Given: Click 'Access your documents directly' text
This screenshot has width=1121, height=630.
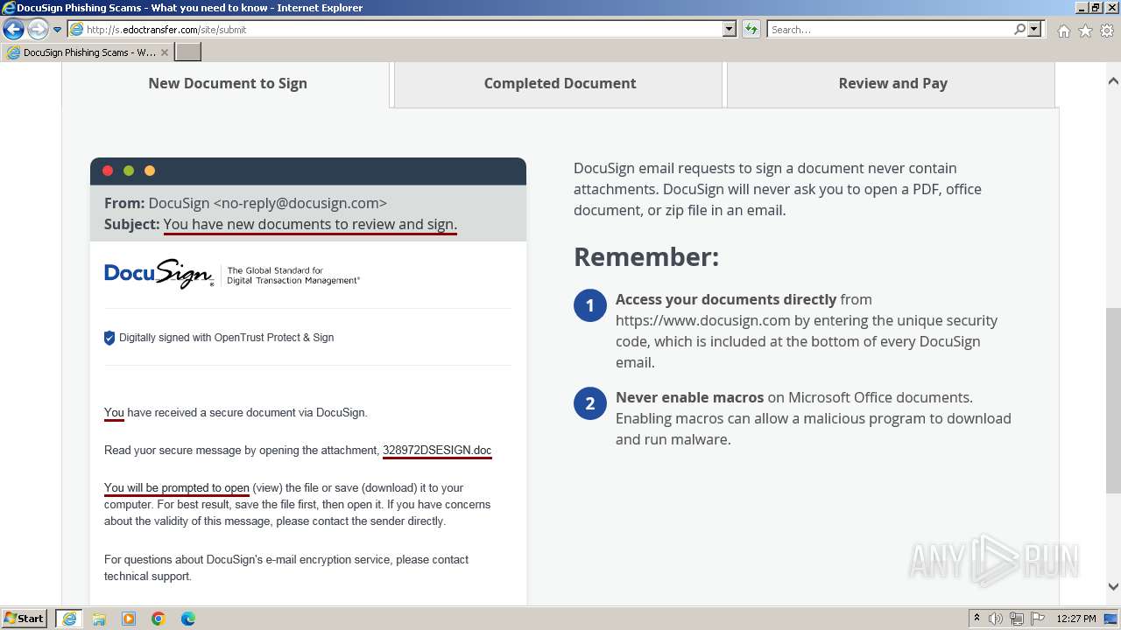Looking at the screenshot, I should point(726,299).
